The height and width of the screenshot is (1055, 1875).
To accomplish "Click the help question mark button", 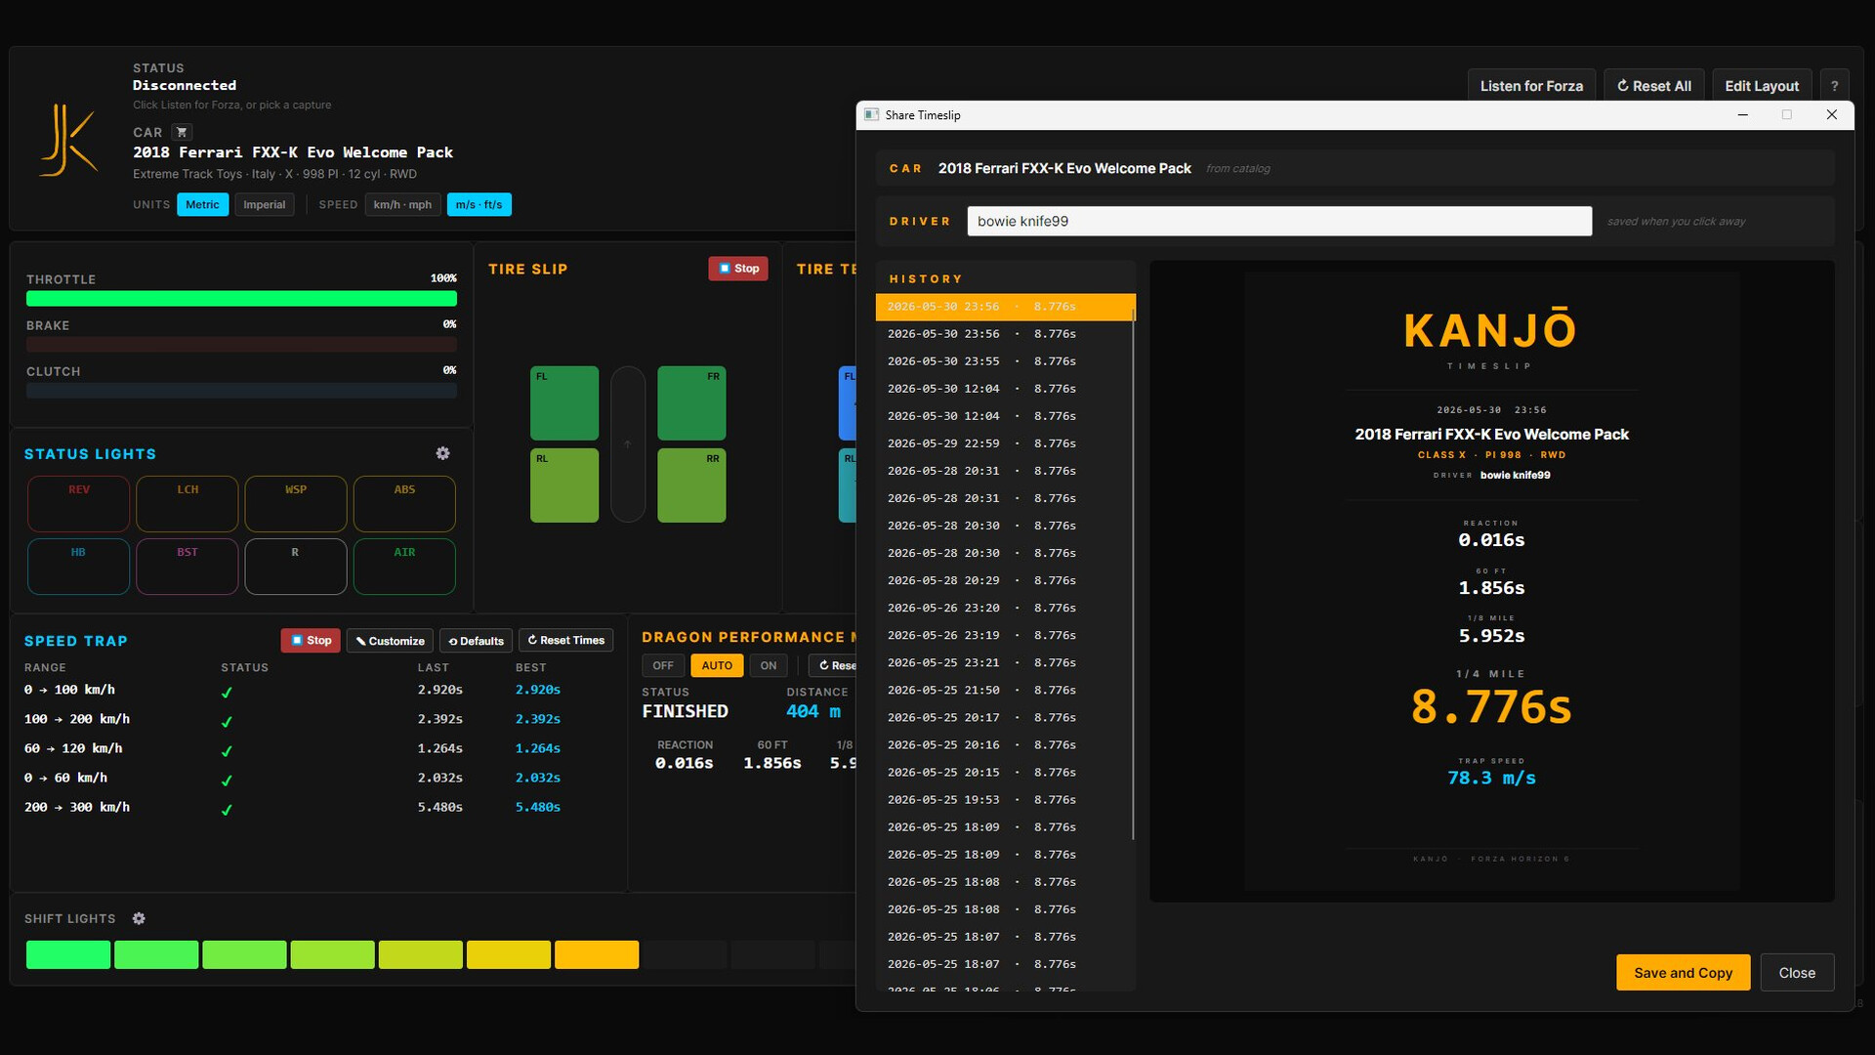I will tap(1834, 86).
